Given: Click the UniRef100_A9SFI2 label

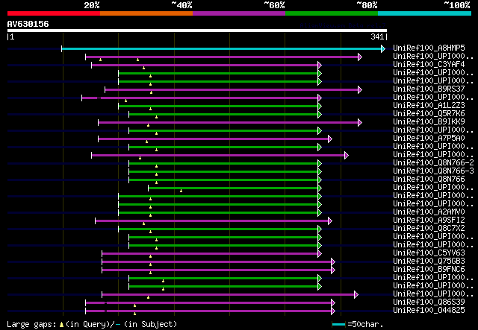Looking at the screenshot, I should [429, 220].
